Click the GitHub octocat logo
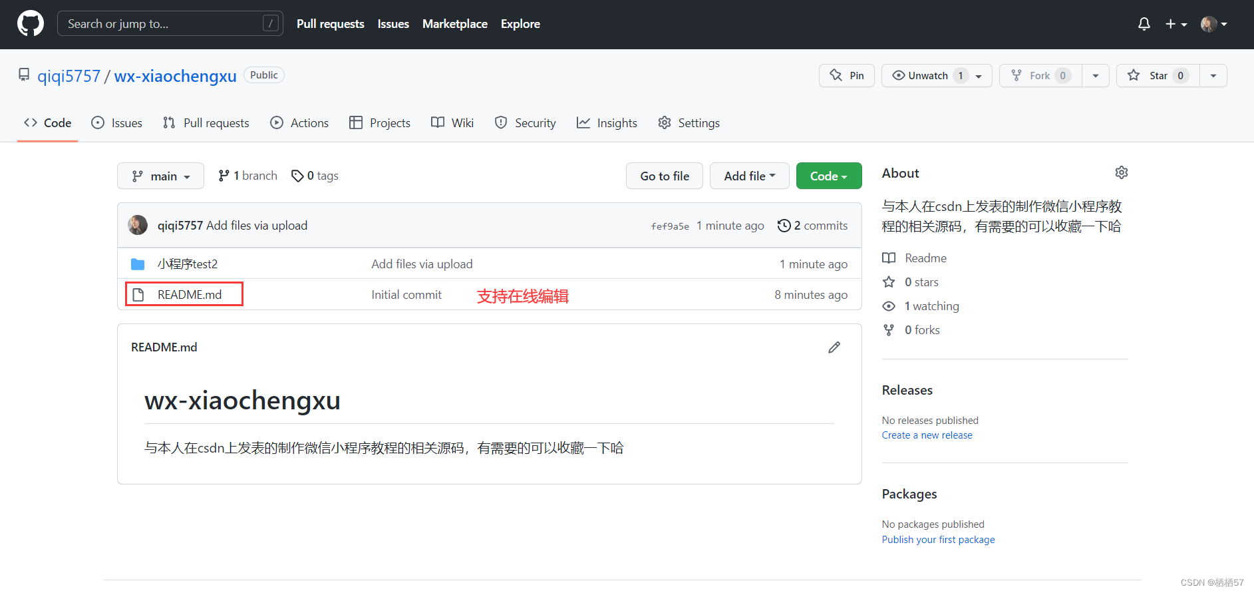 (x=31, y=23)
